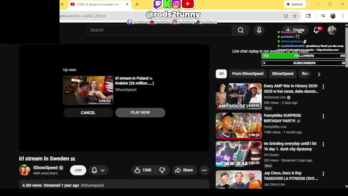The height and width of the screenshot is (196, 348).
Task: Click IShowSpeed name under Up next title
Action: 126,90
